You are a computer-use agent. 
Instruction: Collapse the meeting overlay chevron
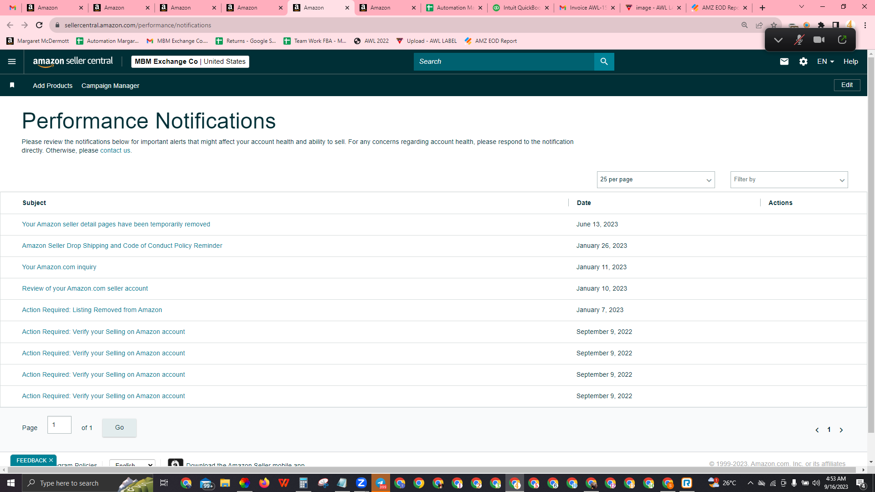click(778, 40)
